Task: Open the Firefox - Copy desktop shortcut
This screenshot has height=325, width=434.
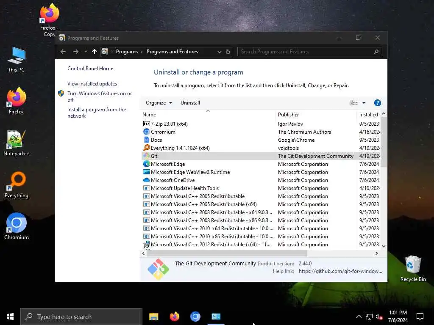Action: [x=49, y=20]
